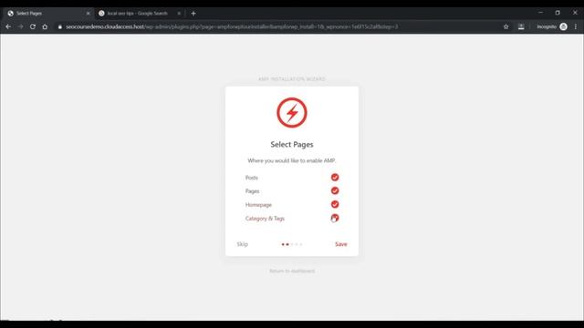Go back to previous page
Viewport: 584px width, 328px height.
[x=8, y=26]
